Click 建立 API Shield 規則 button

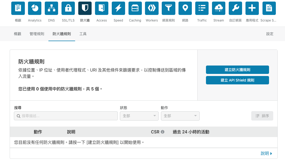tap(237, 80)
